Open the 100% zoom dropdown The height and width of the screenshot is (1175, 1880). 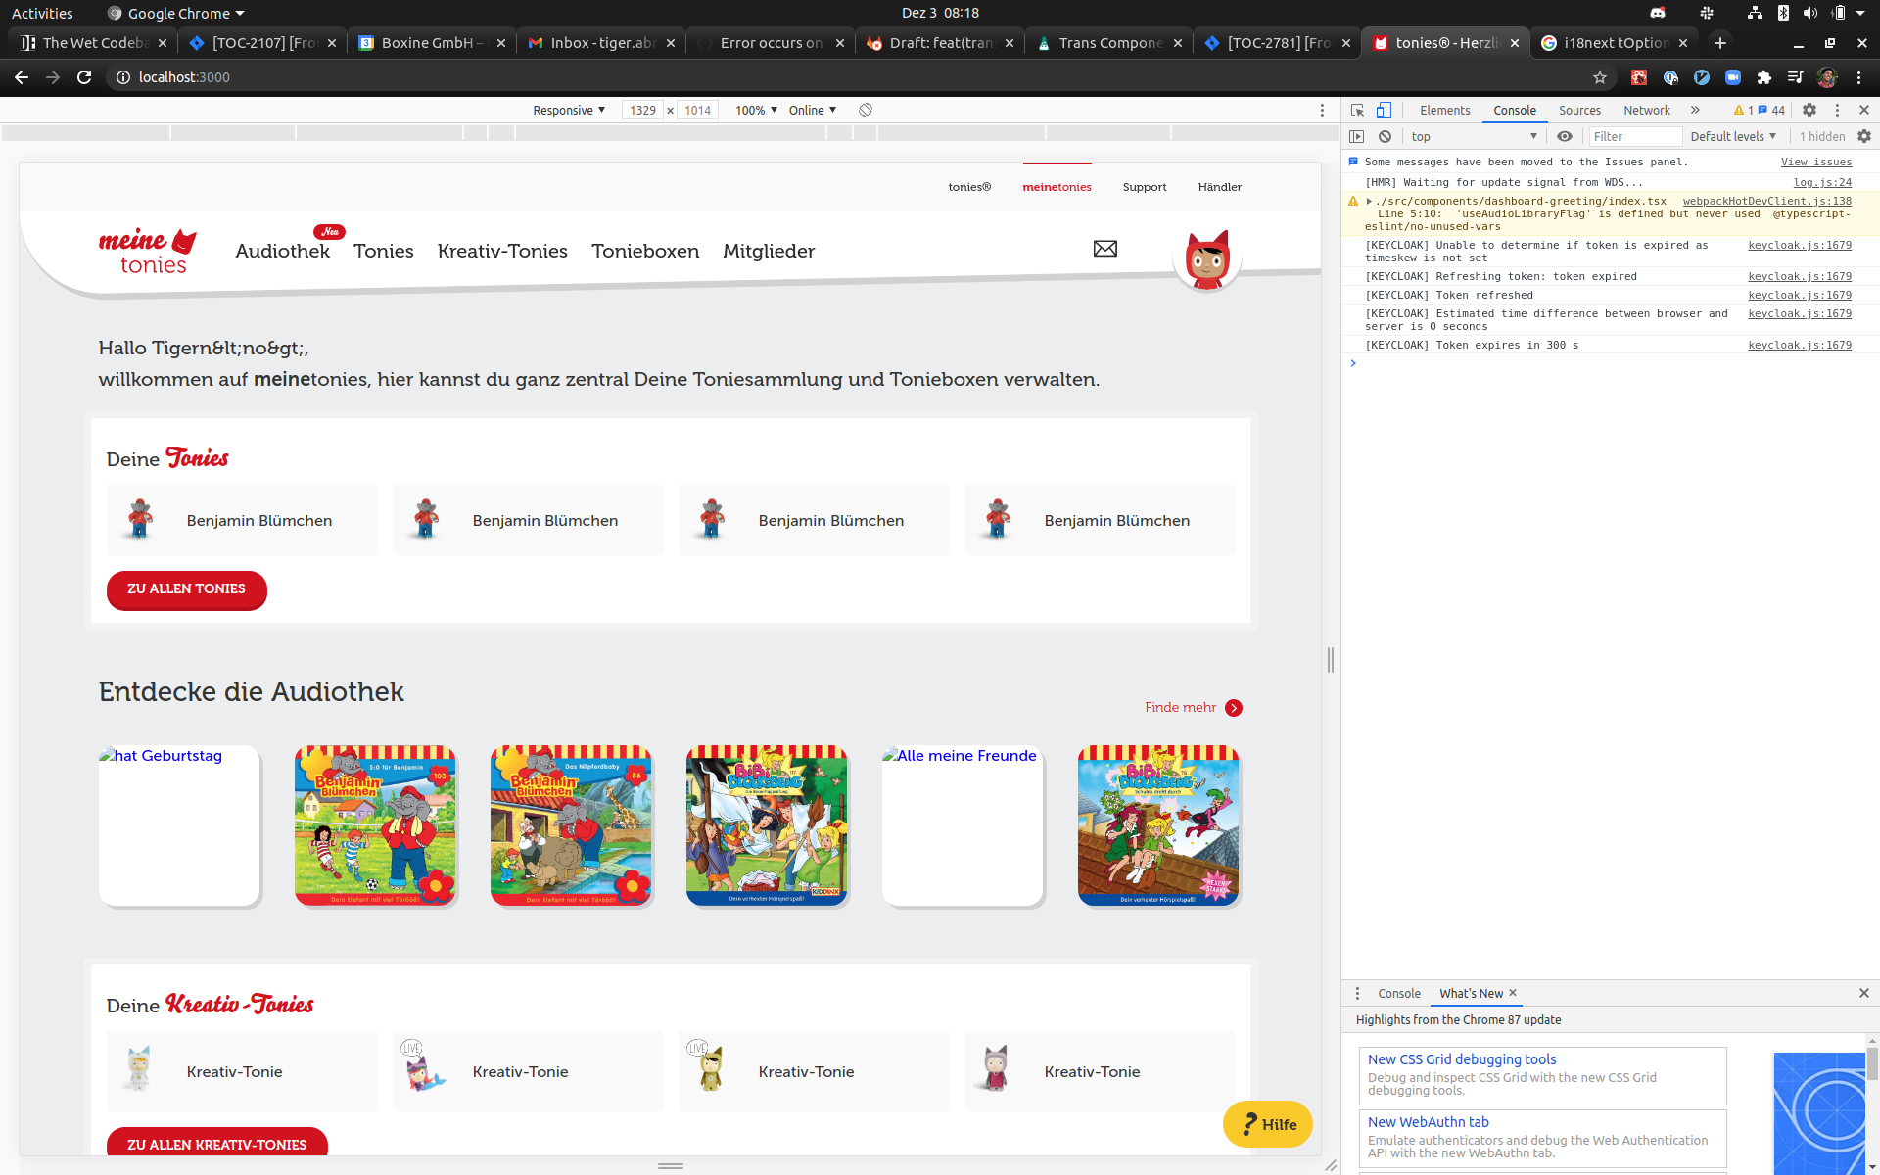tap(756, 110)
